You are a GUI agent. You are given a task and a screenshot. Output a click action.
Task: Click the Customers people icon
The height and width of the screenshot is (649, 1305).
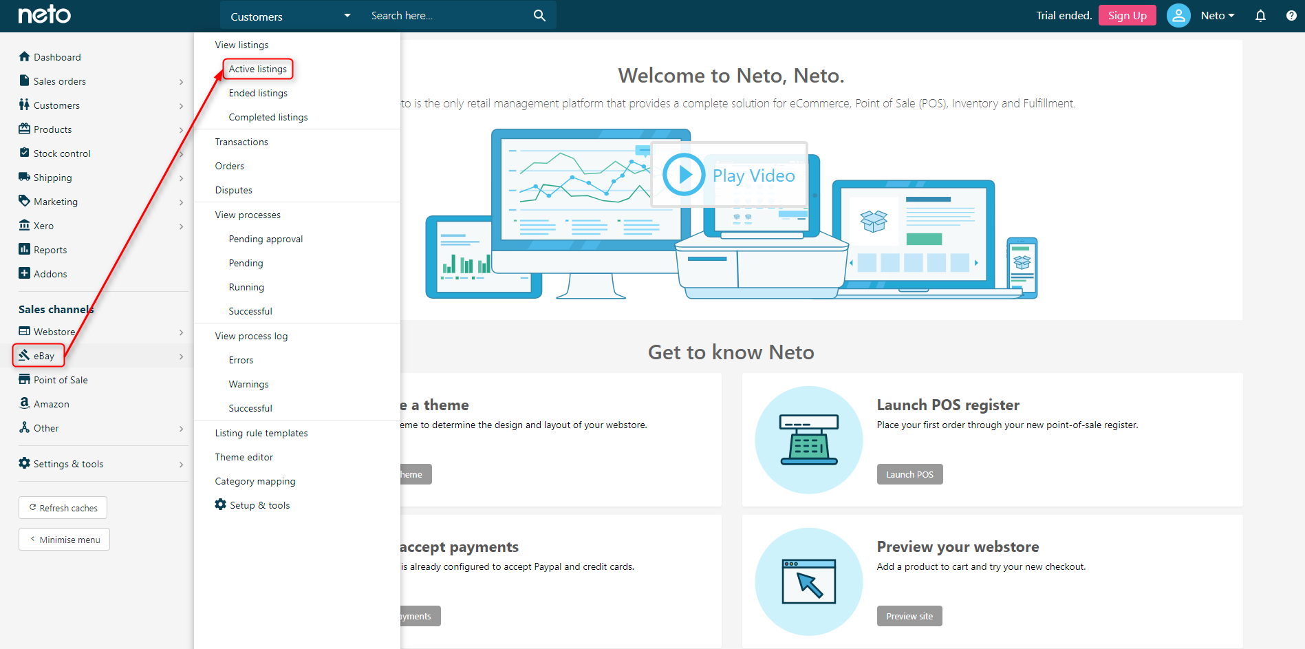[25, 105]
